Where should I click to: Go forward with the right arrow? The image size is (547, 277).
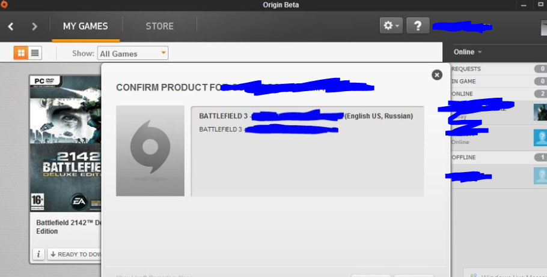coord(34,26)
